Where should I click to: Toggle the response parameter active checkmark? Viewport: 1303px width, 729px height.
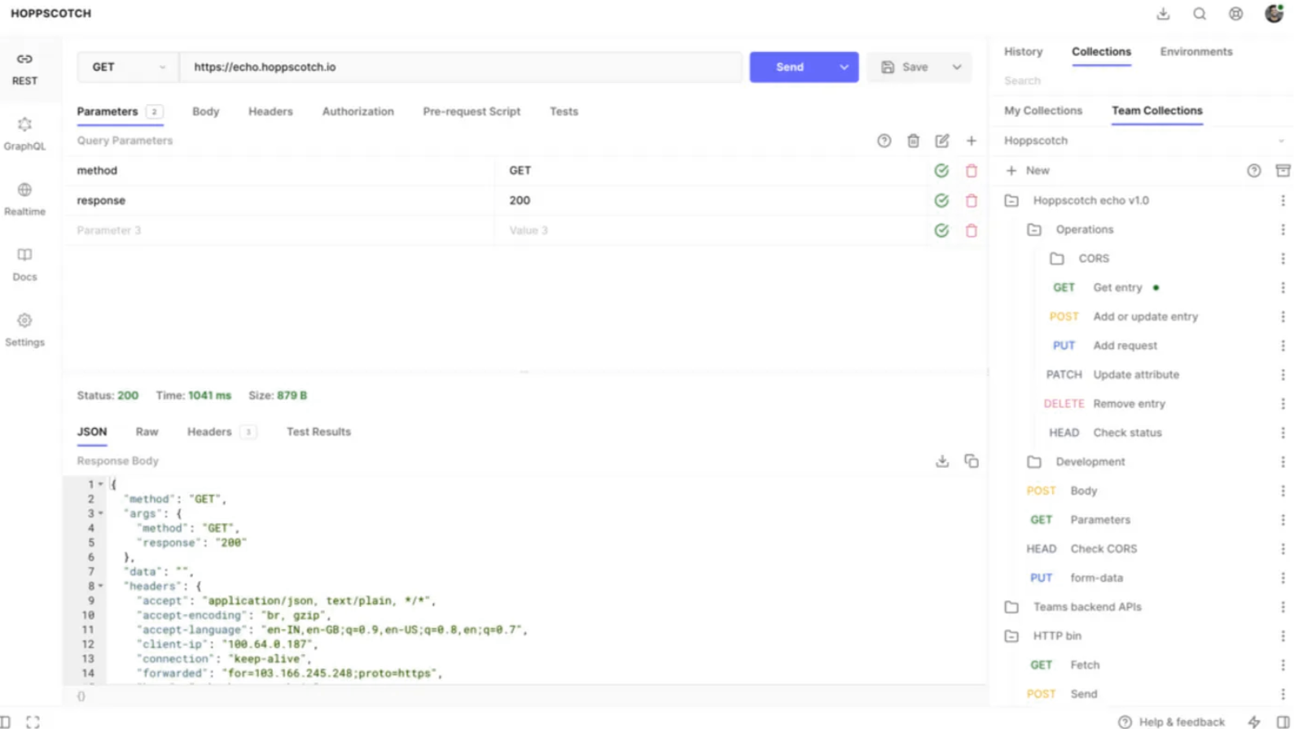pyautogui.click(x=941, y=200)
